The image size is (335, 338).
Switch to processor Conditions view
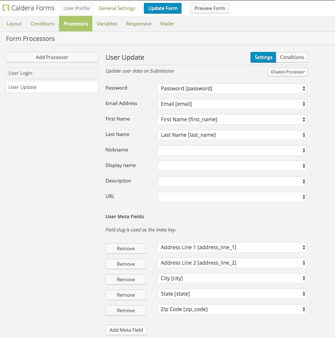coord(292,58)
